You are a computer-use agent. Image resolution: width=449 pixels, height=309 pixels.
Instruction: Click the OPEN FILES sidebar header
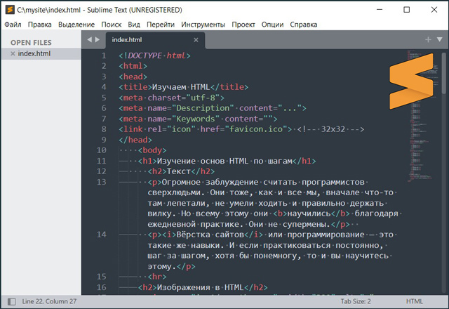pyautogui.click(x=31, y=42)
